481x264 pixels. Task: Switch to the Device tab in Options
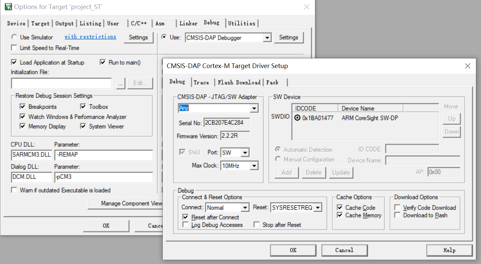tap(16, 23)
